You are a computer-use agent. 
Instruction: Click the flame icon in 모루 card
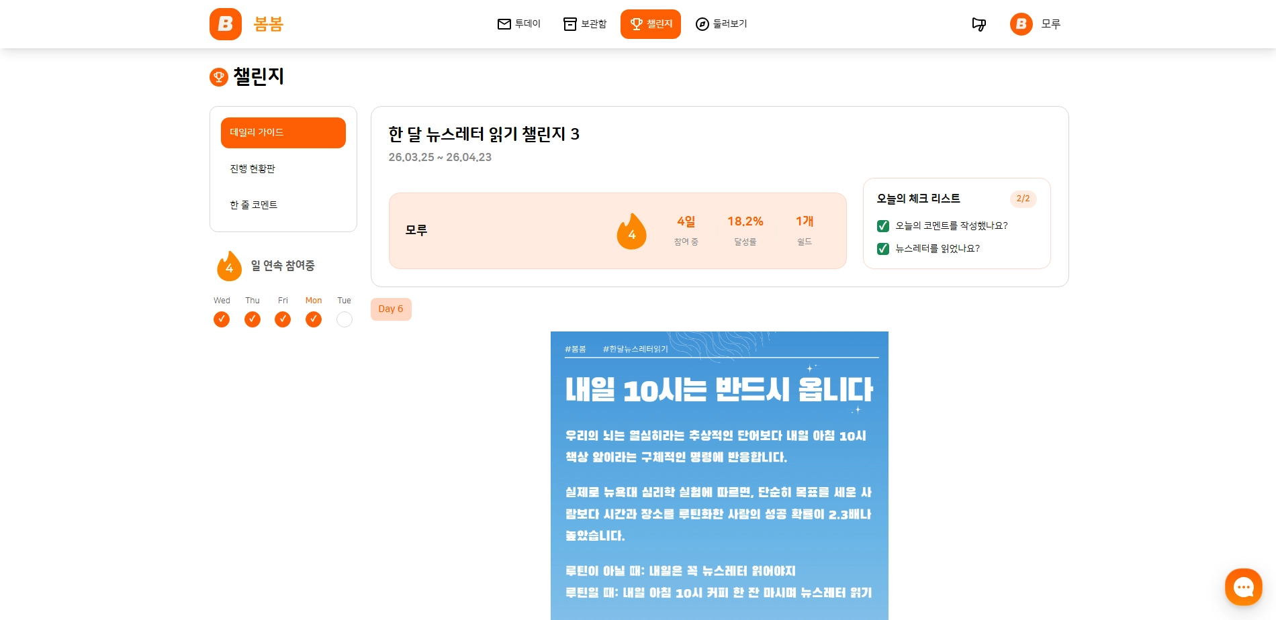tap(632, 231)
